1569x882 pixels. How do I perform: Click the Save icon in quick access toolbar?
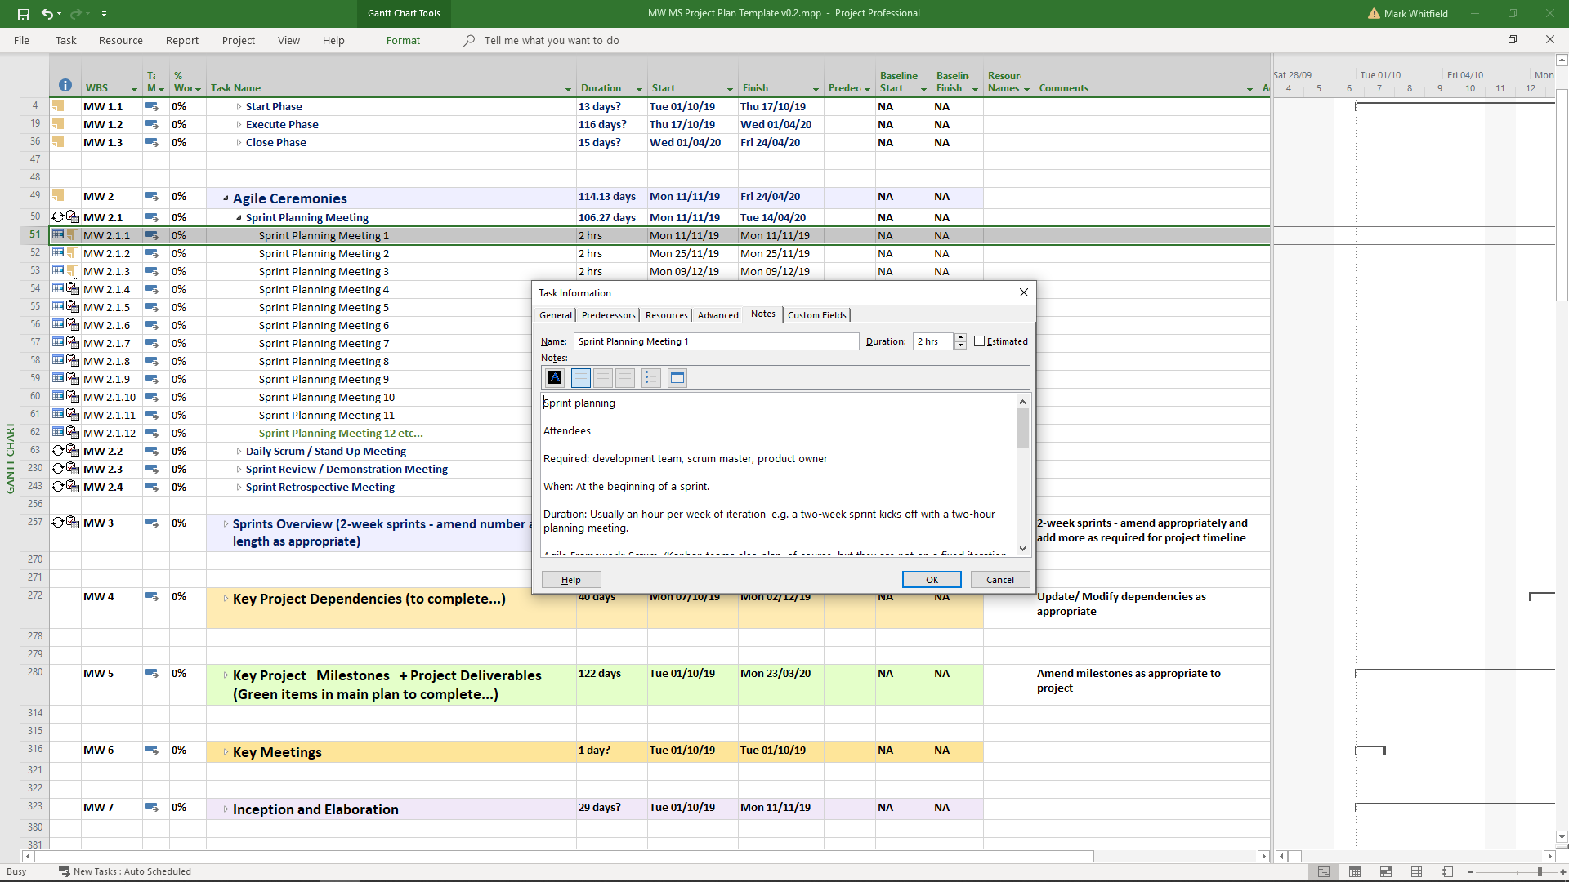pyautogui.click(x=23, y=14)
